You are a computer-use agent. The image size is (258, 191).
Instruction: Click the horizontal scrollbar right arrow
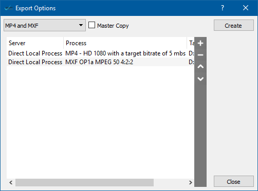[190, 182]
